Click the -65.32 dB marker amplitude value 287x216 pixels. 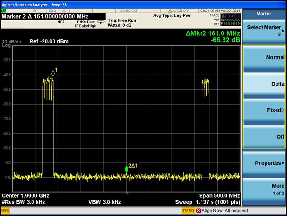coord(225,40)
